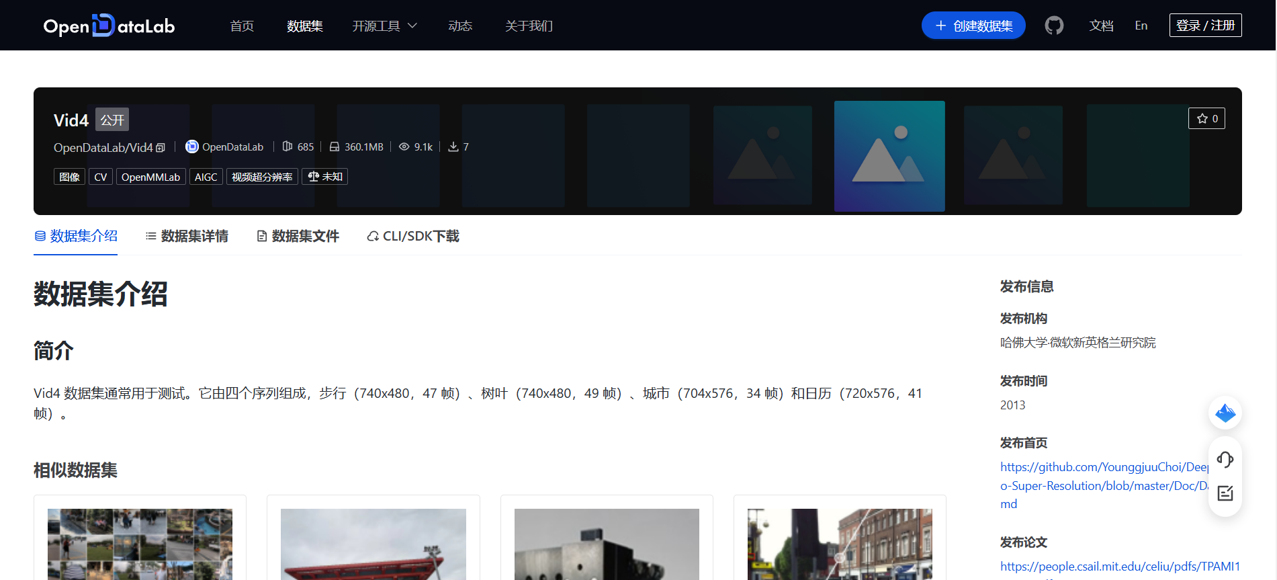Image resolution: width=1277 pixels, height=580 pixels.
Task: Click the AIGC tag
Action: point(206,177)
